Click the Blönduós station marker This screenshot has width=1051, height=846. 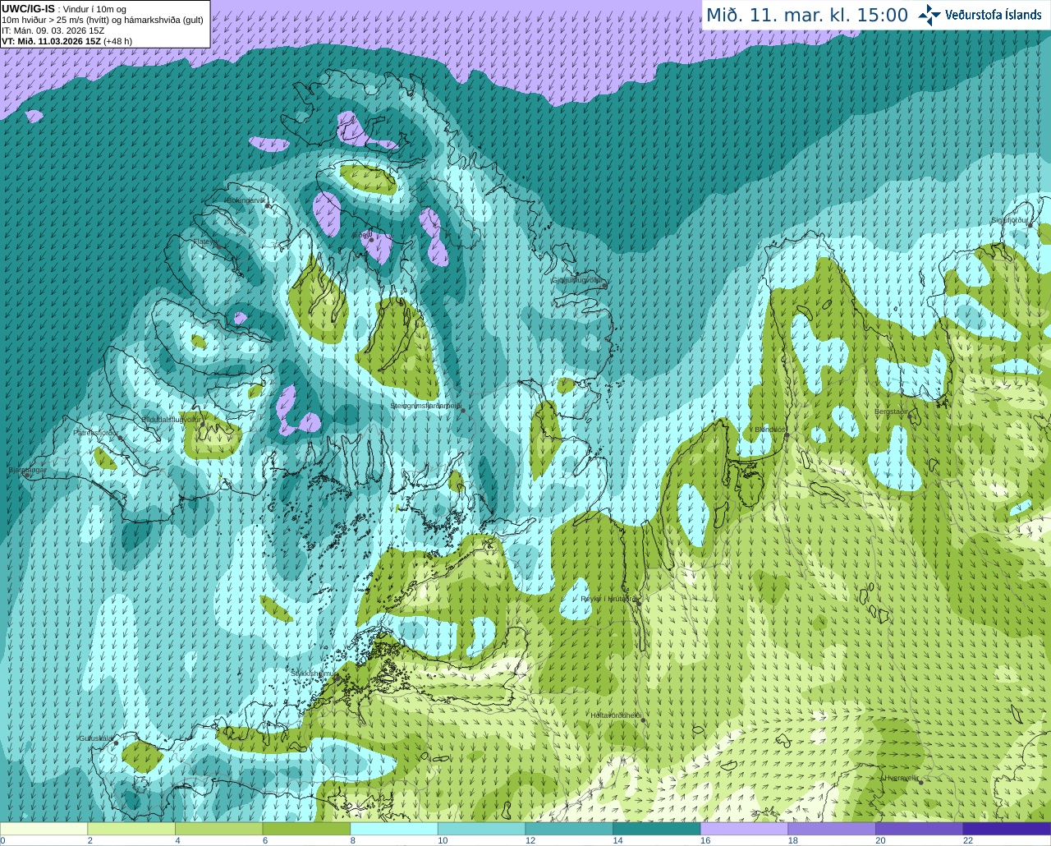coord(787,435)
